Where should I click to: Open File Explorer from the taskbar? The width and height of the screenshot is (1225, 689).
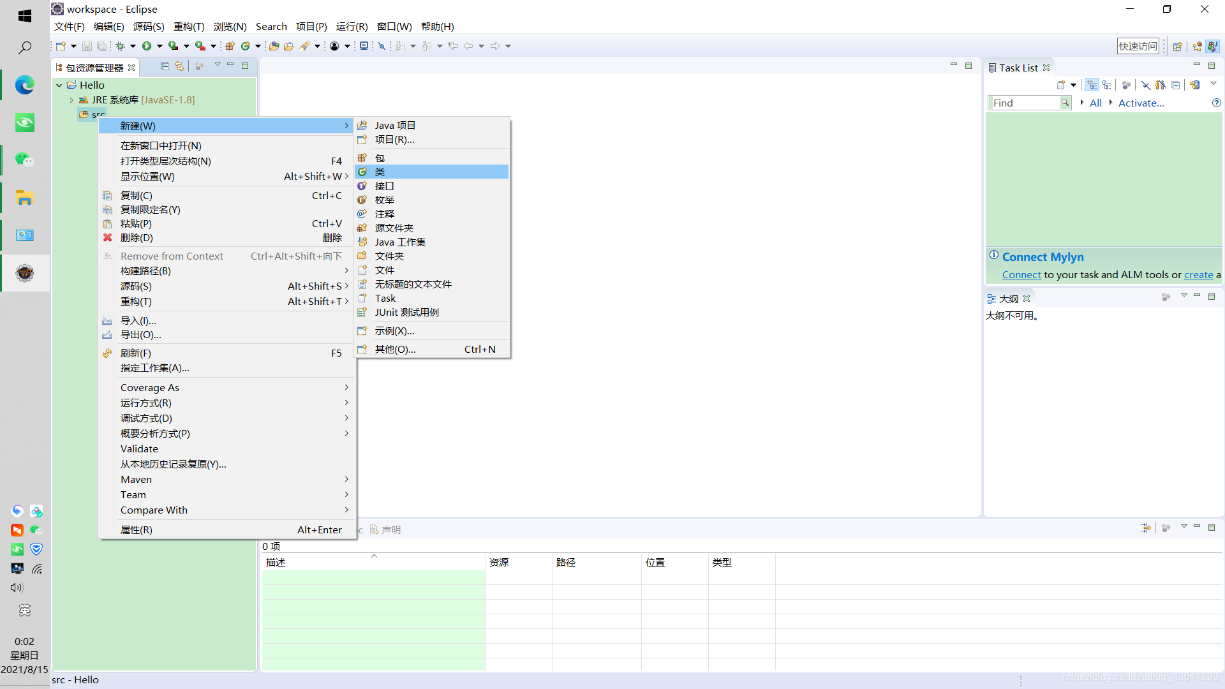25,198
